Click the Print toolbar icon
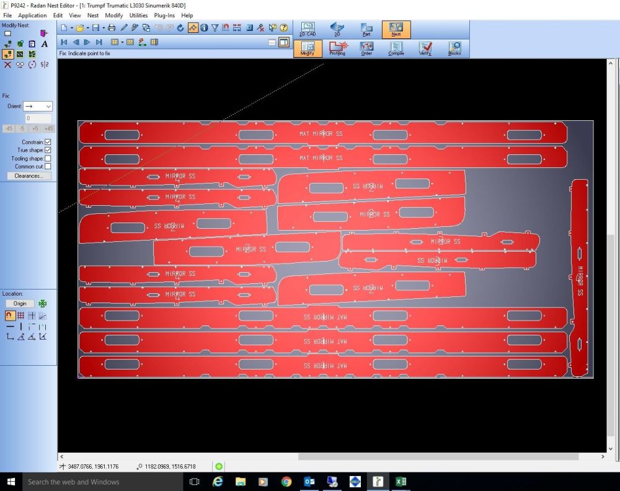This screenshot has height=491, width=620. tap(112, 28)
